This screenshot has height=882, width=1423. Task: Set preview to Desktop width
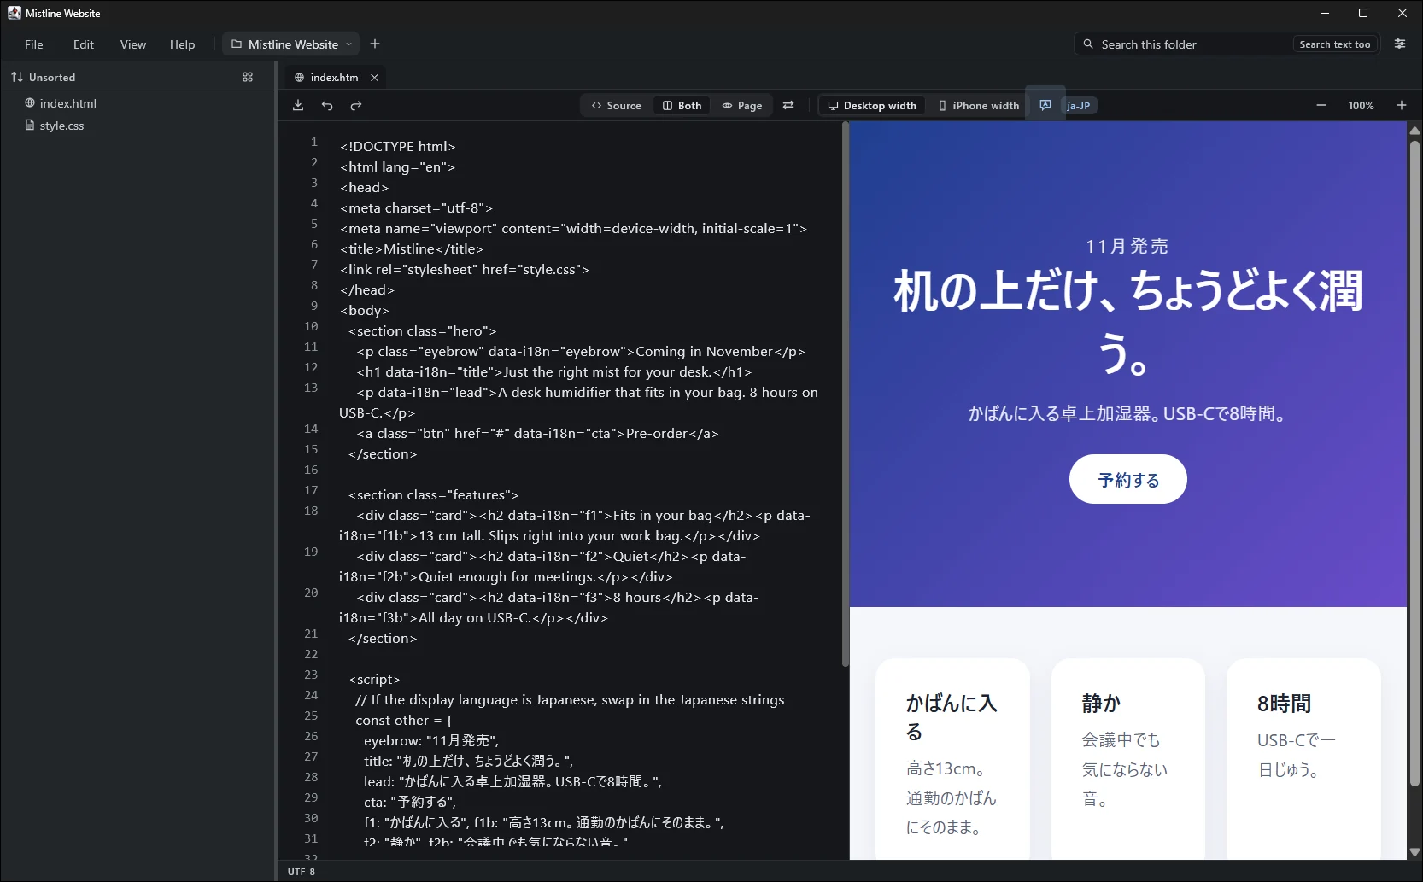point(871,105)
